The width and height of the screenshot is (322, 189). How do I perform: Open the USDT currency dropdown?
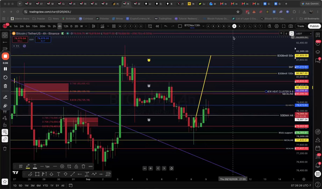pos(303,34)
